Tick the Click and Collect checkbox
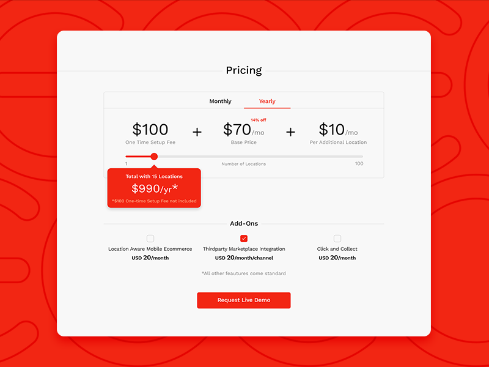The height and width of the screenshot is (367, 489). (337, 239)
